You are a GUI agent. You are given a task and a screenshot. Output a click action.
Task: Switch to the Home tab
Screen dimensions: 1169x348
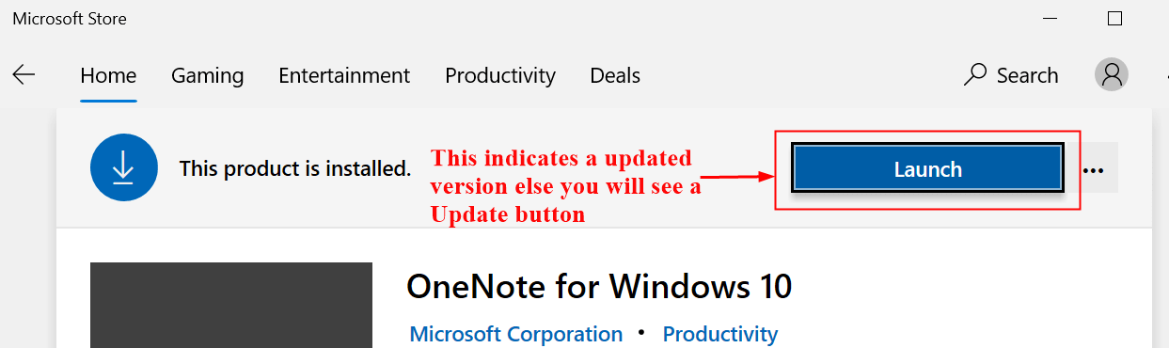[108, 75]
